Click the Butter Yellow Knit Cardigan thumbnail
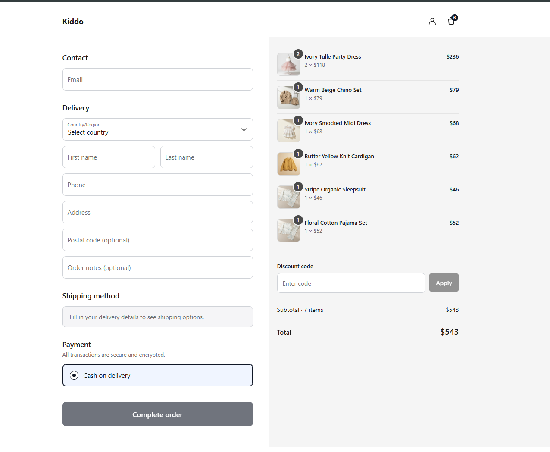The height and width of the screenshot is (452, 550). pyautogui.click(x=289, y=164)
